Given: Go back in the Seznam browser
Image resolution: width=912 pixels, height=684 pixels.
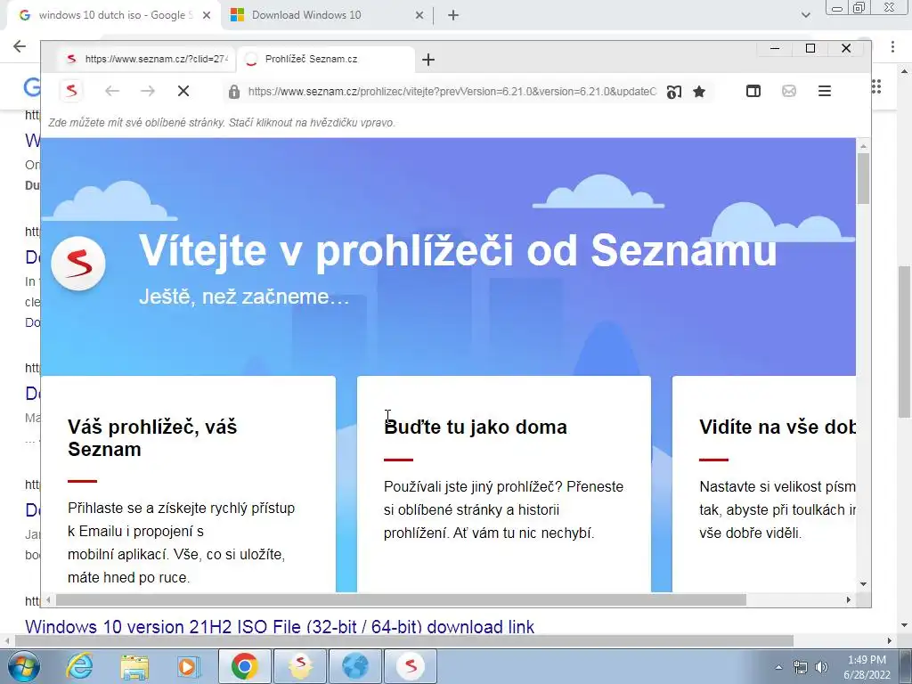Looking at the screenshot, I should pos(112,91).
